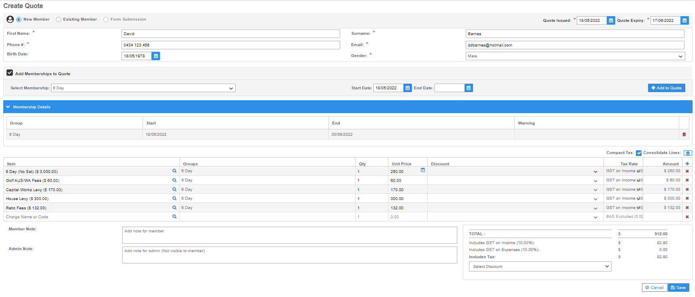Click the Admin Note text area

click(x=290, y=255)
